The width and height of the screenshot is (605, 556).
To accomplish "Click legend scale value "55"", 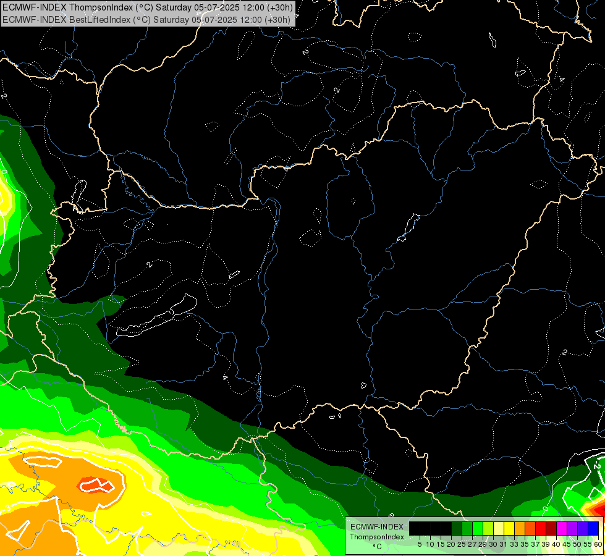I will click(x=588, y=544).
